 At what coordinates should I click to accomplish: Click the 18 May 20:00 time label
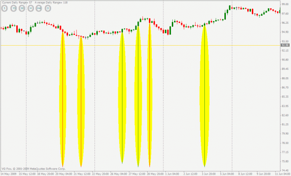(46, 174)
